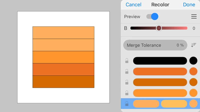
Task: Click the red-orange circular swatch
Action: click(x=193, y=71)
